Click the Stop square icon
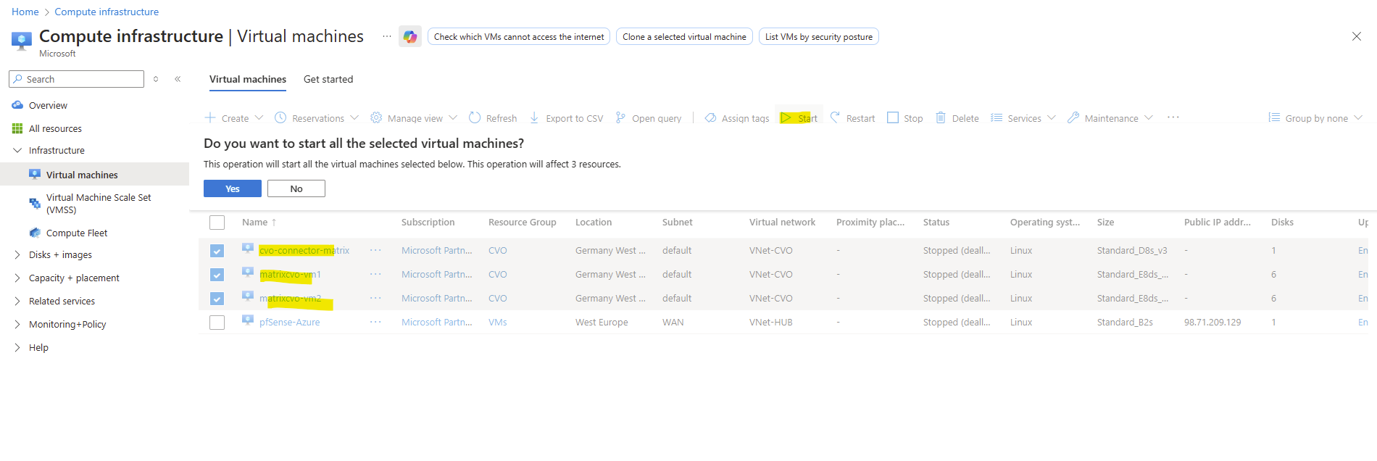Image resolution: width=1377 pixels, height=461 pixels. click(x=893, y=117)
